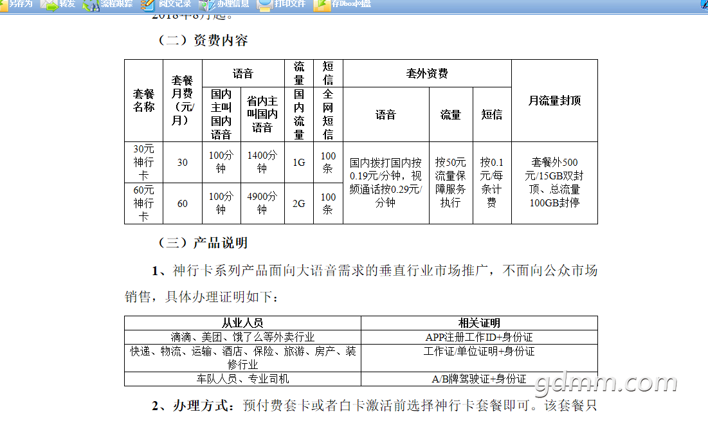Select the 1400分钟 cell
The width and height of the screenshot is (708, 423).
click(262, 163)
